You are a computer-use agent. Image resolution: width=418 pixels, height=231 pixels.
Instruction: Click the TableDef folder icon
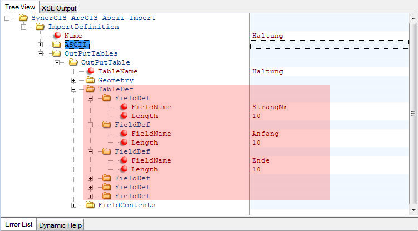click(x=90, y=89)
